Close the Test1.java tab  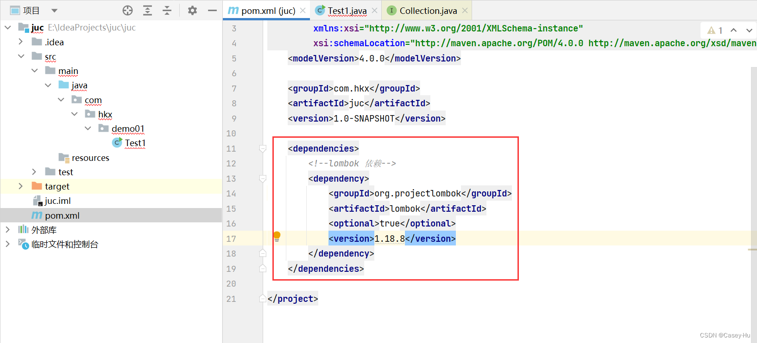point(374,11)
